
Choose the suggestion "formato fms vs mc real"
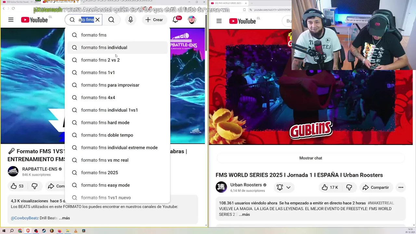118,160
